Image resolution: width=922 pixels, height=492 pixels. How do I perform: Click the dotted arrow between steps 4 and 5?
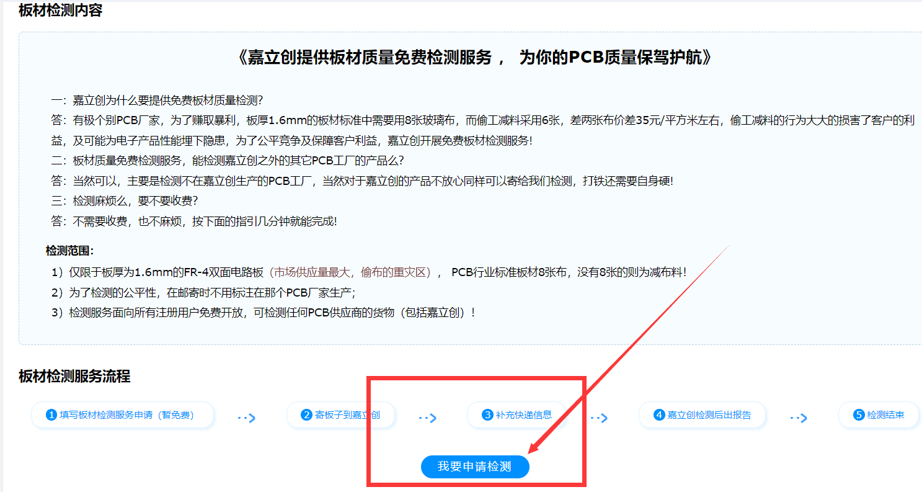[x=799, y=418]
